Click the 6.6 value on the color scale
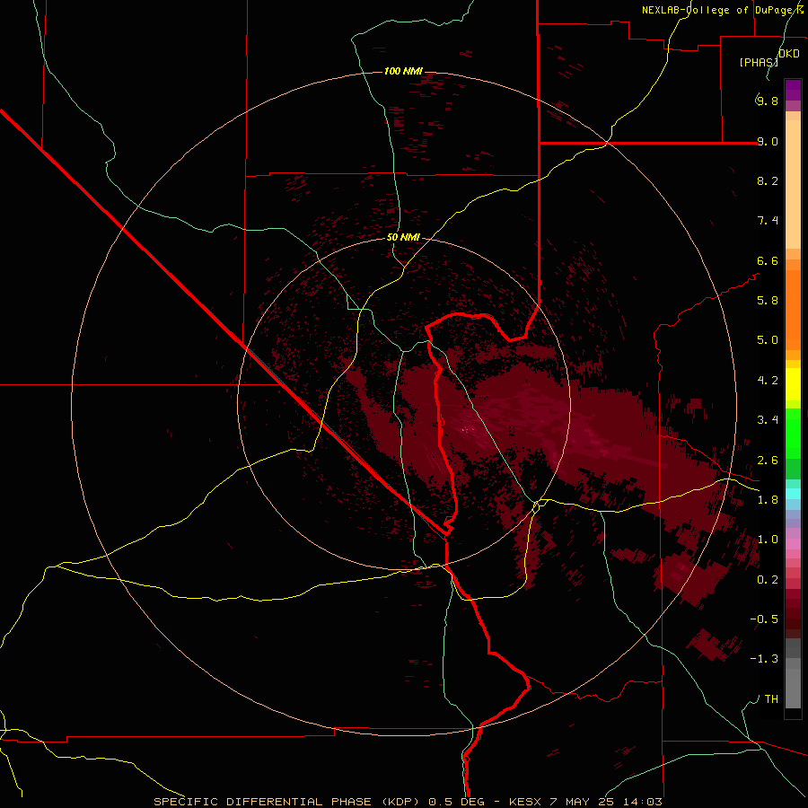Image resolution: width=808 pixels, height=808 pixels. (x=768, y=260)
